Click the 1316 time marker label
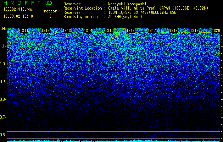The width and height of the screenshot is (223, 142). pyautogui.click(x=130, y=31)
